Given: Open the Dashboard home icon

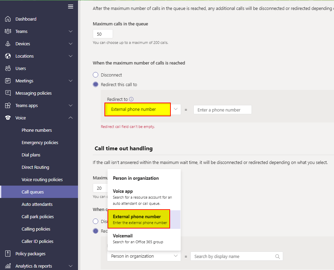Looking at the screenshot, I should point(8,19).
